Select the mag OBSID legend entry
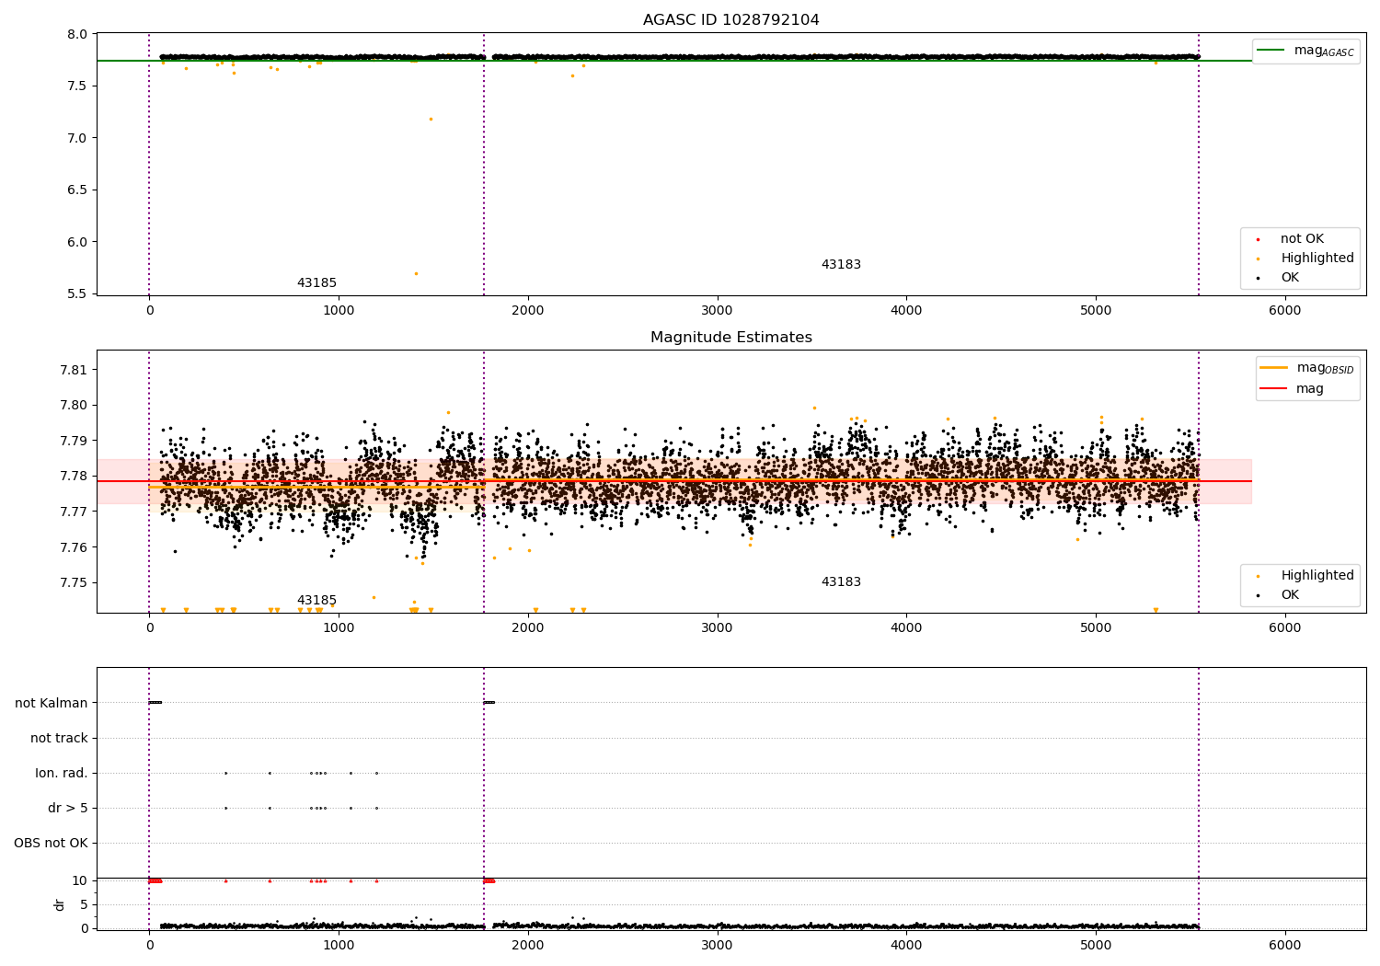The height and width of the screenshot is (966, 1380). pyautogui.click(x=1305, y=368)
